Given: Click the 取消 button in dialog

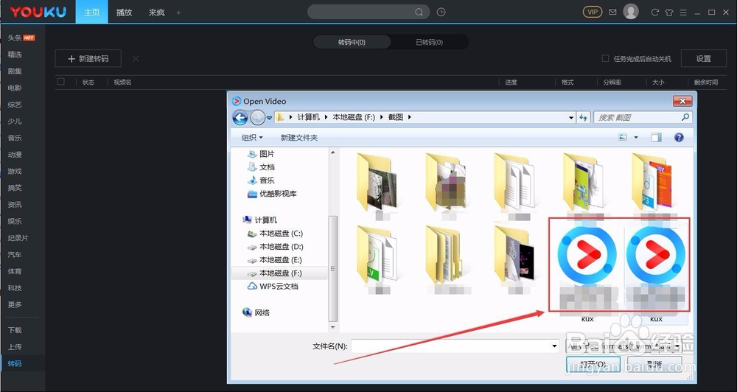Looking at the screenshot, I should pyautogui.click(x=654, y=364).
